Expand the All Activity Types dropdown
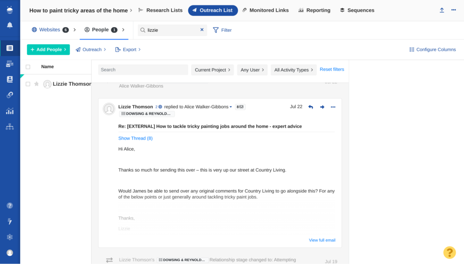 pyautogui.click(x=293, y=70)
